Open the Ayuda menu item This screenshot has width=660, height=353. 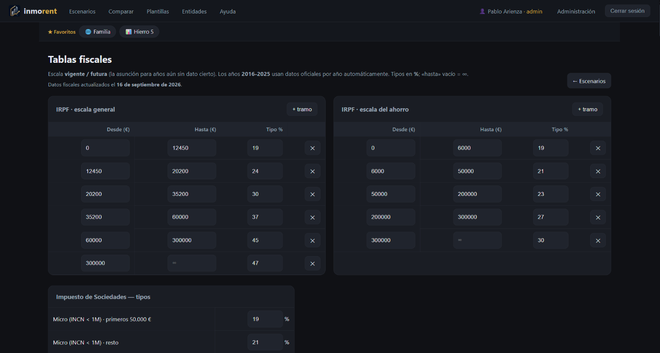click(227, 11)
